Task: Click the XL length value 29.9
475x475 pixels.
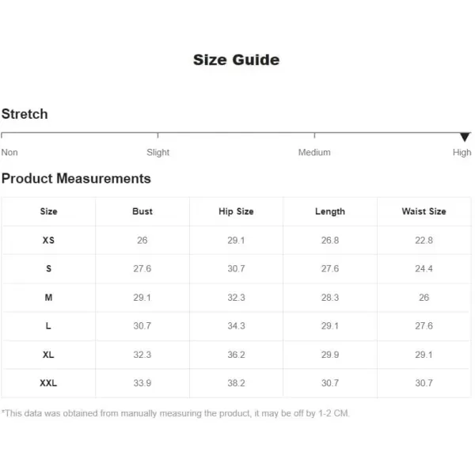Action: [330, 355]
